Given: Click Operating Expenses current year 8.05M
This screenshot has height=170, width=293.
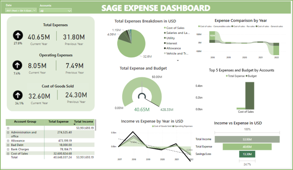Looking at the screenshot, I should (x=37, y=66).
